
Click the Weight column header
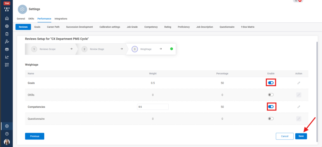pyautogui.click(x=153, y=73)
